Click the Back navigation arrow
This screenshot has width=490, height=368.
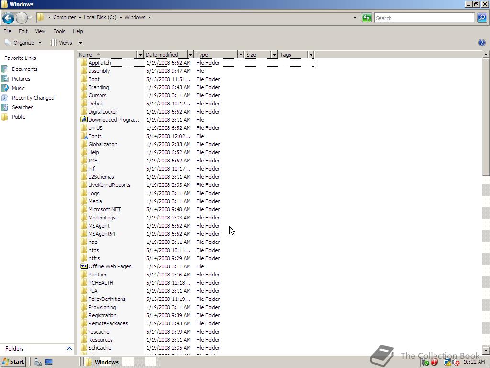[9, 18]
